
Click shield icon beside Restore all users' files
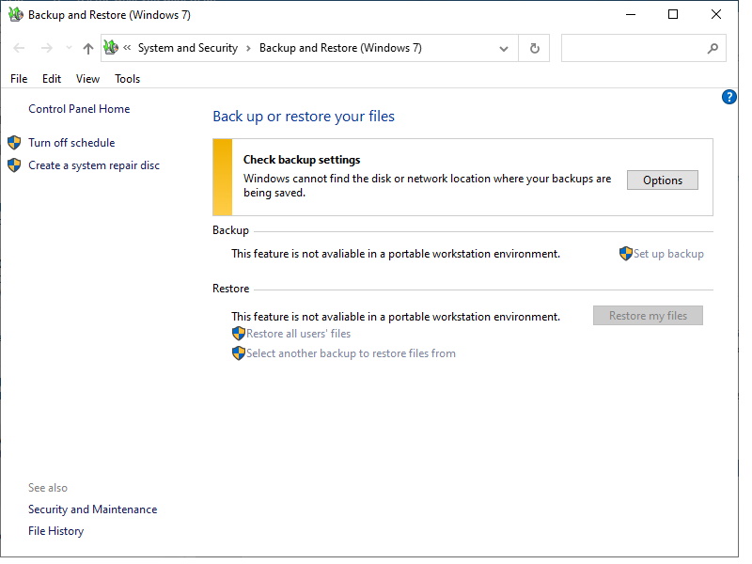(239, 334)
